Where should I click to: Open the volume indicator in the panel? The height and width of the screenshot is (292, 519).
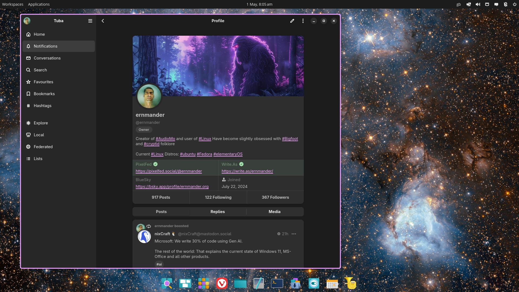coord(478,4)
